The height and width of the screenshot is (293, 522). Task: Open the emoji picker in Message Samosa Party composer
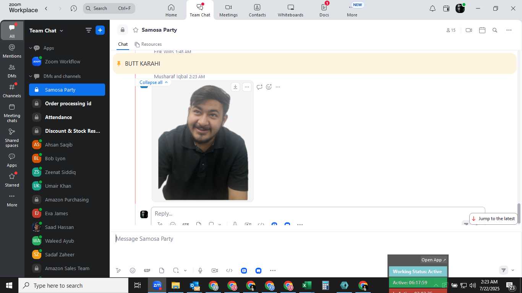[133, 270]
